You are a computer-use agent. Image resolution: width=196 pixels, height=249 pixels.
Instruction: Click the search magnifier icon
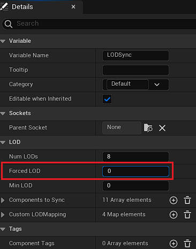pyautogui.click(x=9, y=24)
